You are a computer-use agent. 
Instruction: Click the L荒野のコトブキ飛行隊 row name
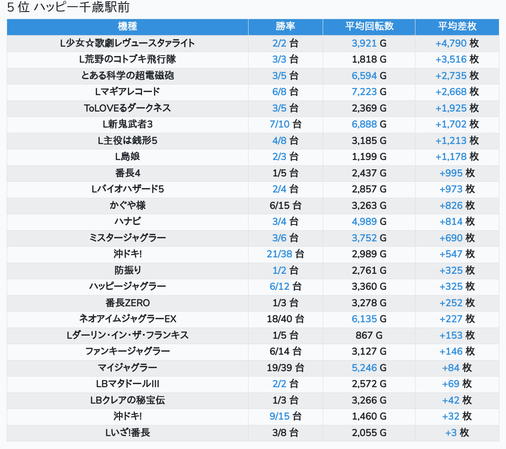tap(127, 59)
